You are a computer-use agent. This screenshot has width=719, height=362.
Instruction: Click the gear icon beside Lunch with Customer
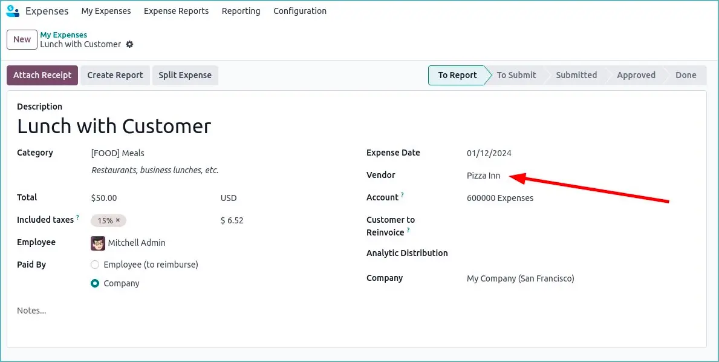click(x=129, y=44)
